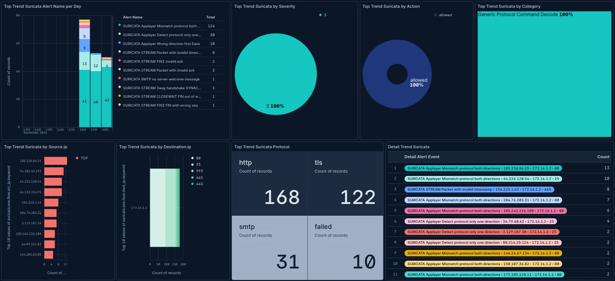Click the Generic Protocol Command Decode treemap tile
Screen dimensions: 615x281
544,74
